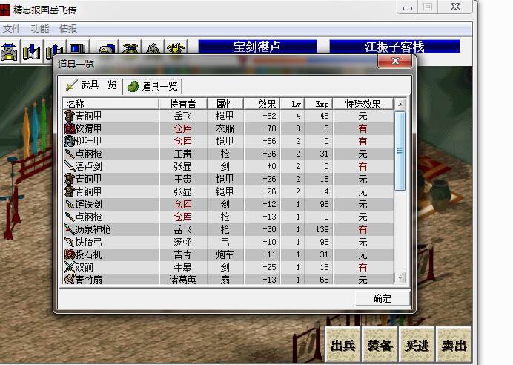This screenshot has height=365, width=513.
Task: Click spear icon of 点钢枪 held by 王贵
Action: tap(70, 154)
